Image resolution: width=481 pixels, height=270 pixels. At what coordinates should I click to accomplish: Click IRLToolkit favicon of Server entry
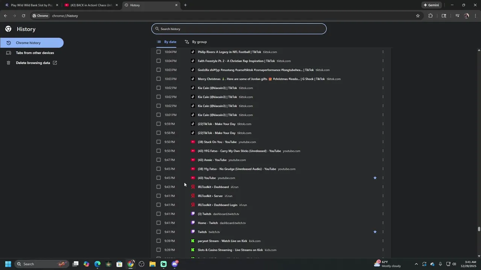point(193,196)
